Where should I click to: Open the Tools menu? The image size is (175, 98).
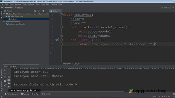pos(43,4)
